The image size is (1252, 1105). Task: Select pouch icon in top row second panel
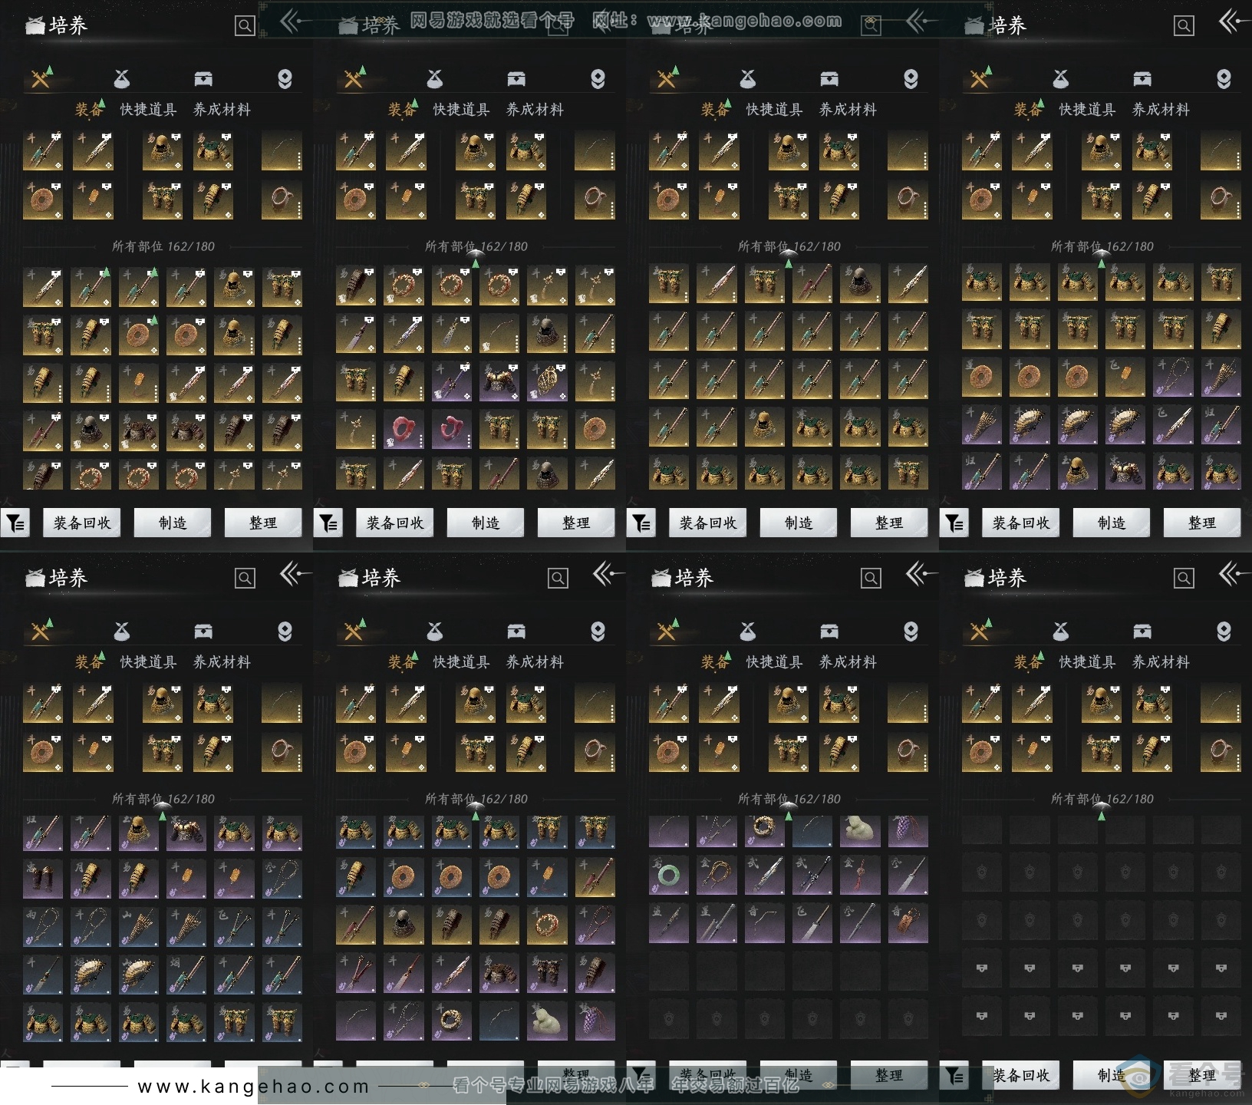click(434, 79)
